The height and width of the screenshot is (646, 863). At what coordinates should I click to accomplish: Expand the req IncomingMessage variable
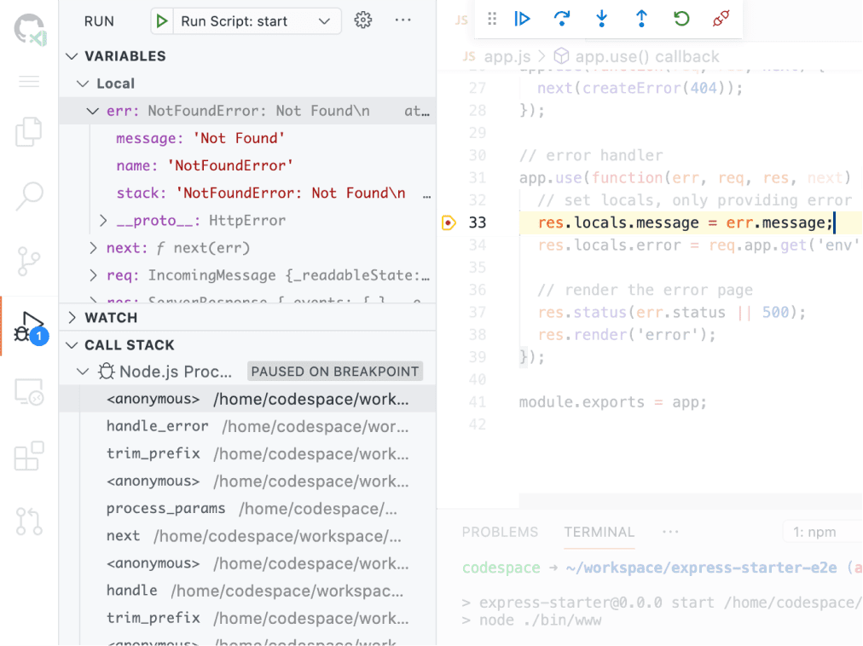point(93,275)
